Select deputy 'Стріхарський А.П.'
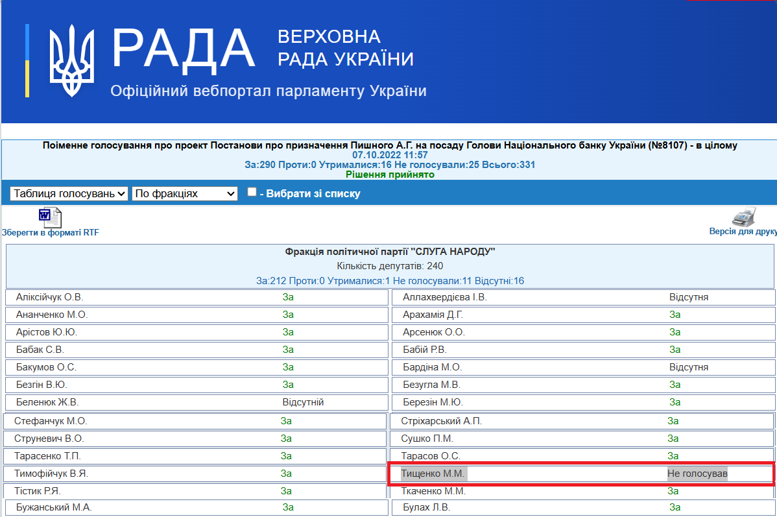Viewport: 777px width, 517px height. click(x=442, y=421)
